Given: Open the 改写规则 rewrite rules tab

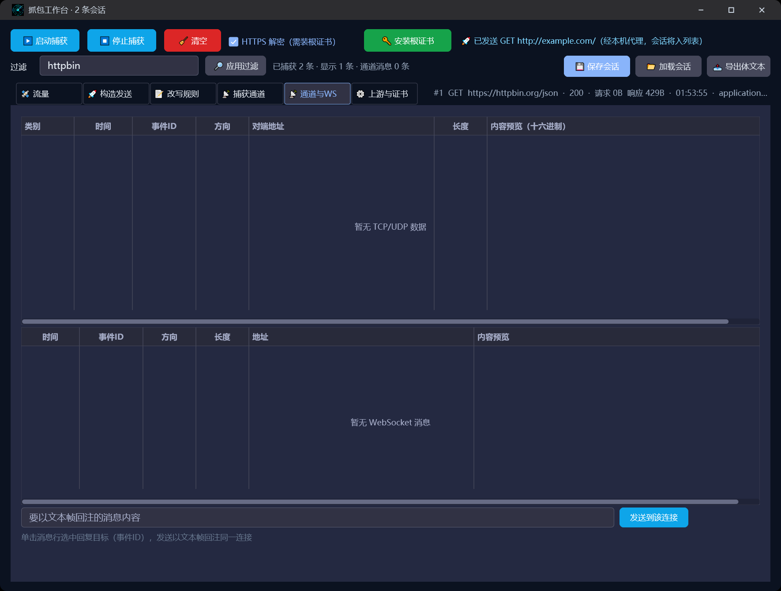Looking at the screenshot, I should (183, 94).
